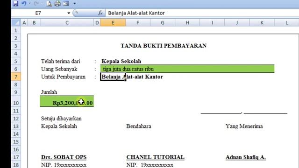299x168 pixels.
Task: Select column D header
Action: pos(97,23)
